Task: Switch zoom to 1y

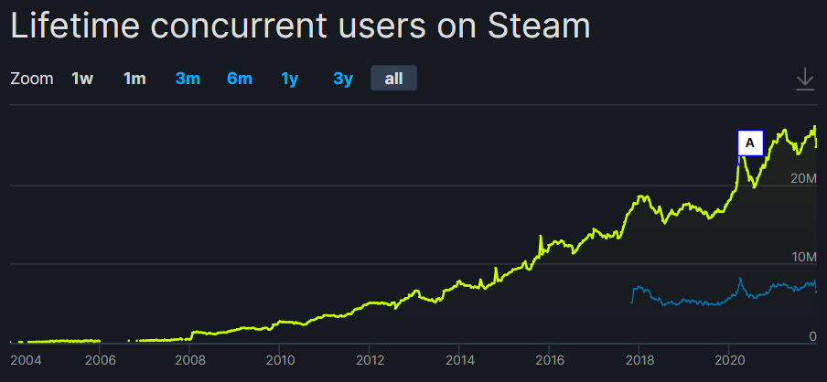Action: pyautogui.click(x=290, y=79)
